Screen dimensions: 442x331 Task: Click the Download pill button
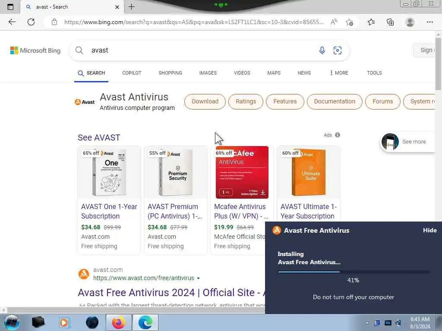click(x=205, y=102)
